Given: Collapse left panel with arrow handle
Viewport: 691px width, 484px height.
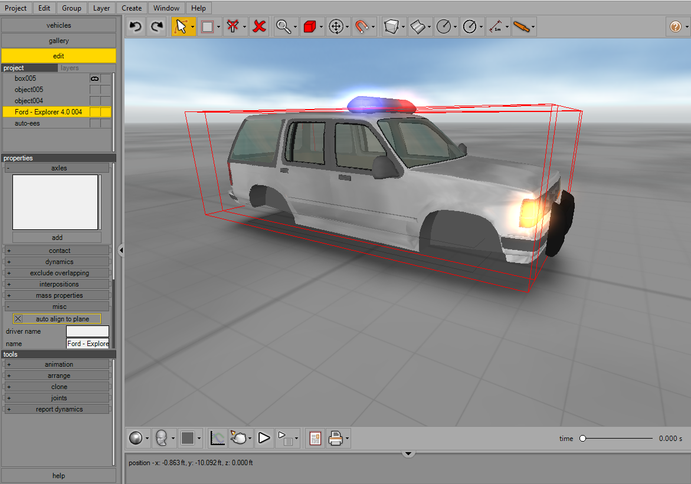Looking at the screenshot, I should [121, 251].
